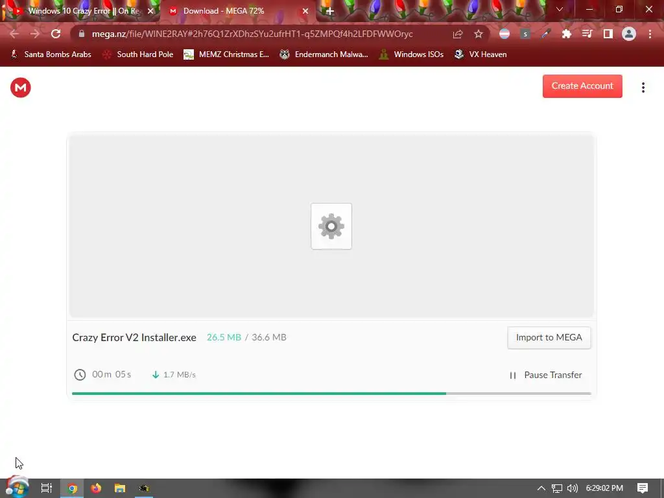Open the notification center icon
664x498 pixels.
point(643,488)
